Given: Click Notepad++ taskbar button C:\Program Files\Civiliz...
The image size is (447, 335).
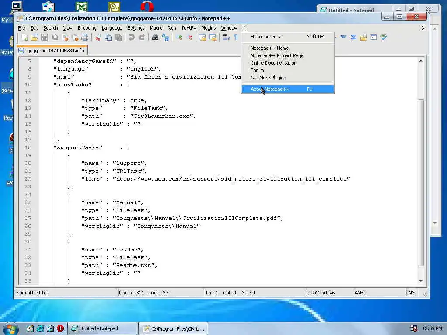Looking at the screenshot, I should pos(173,328).
